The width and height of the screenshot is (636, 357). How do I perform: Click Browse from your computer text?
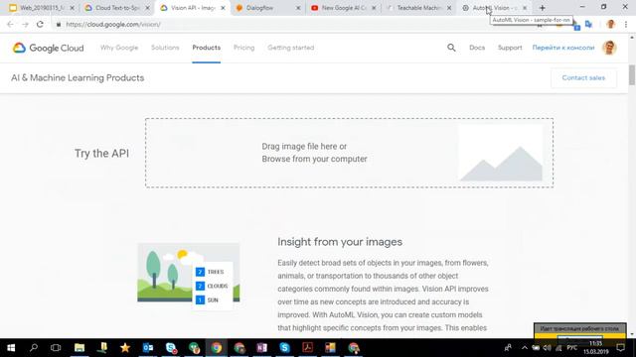[314, 159]
